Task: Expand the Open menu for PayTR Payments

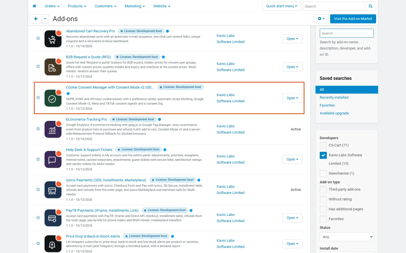Action: tap(292, 218)
